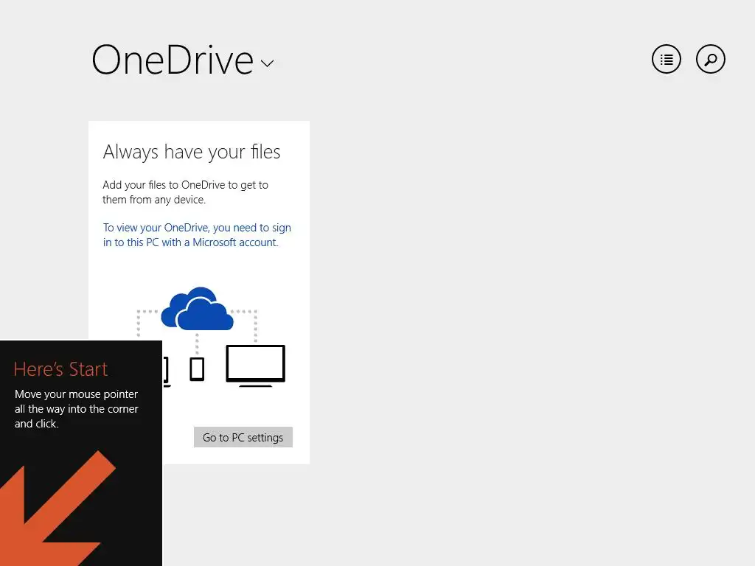
Task: Click the OneDrive app title text
Action: [x=173, y=60]
